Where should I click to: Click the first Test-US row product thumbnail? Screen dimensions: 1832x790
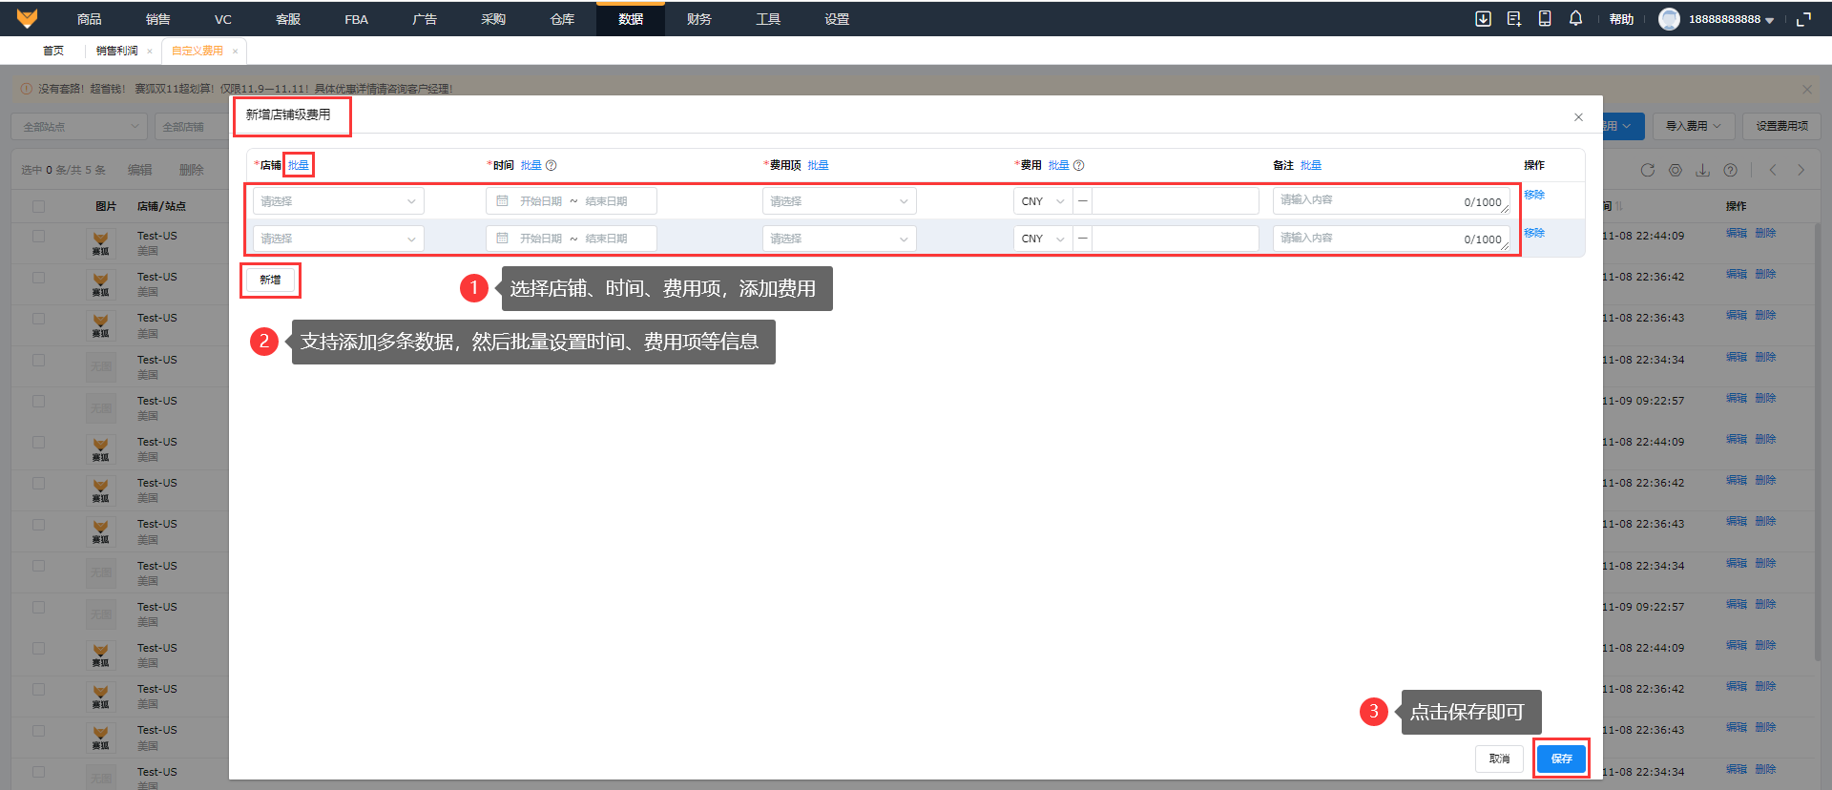[100, 242]
